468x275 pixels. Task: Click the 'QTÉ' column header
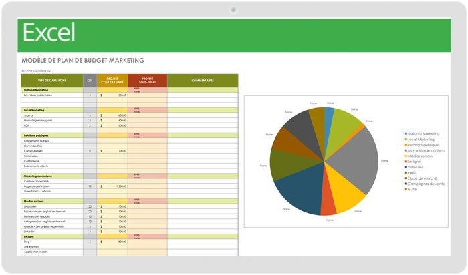[90, 81]
